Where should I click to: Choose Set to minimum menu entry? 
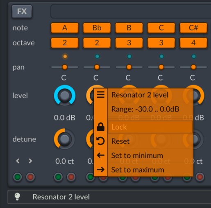(150, 155)
